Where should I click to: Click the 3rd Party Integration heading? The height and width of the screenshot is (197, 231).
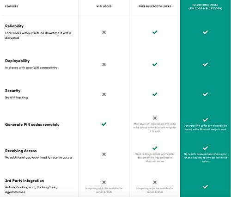(x=24, y=180)
